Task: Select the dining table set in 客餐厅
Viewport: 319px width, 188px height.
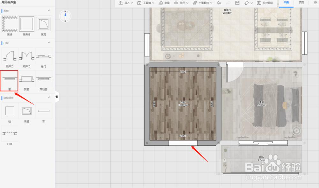Action: [274, 31]
